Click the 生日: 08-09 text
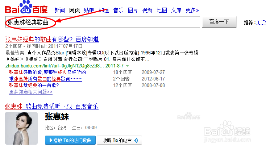Viewport: 266px width, 149px height. [84, 128]
